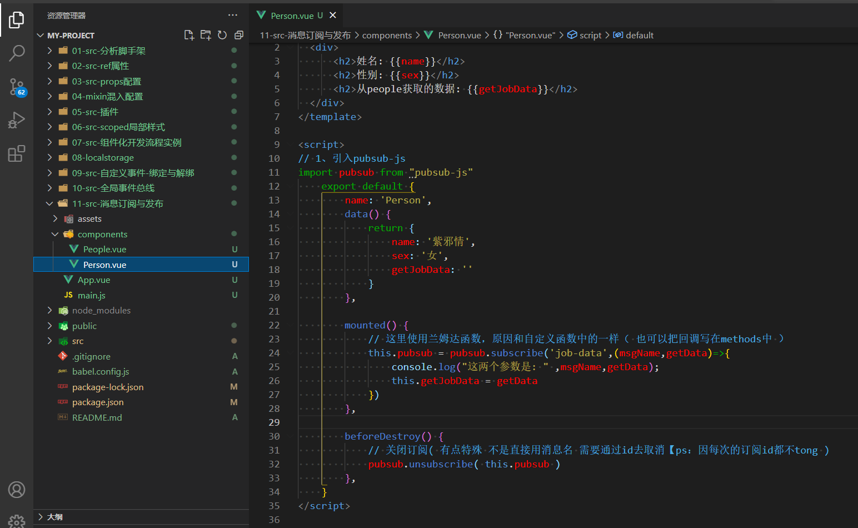Click the "pubsub-js" import string
This screenshot has width=858, height=528.
(441, 172)
